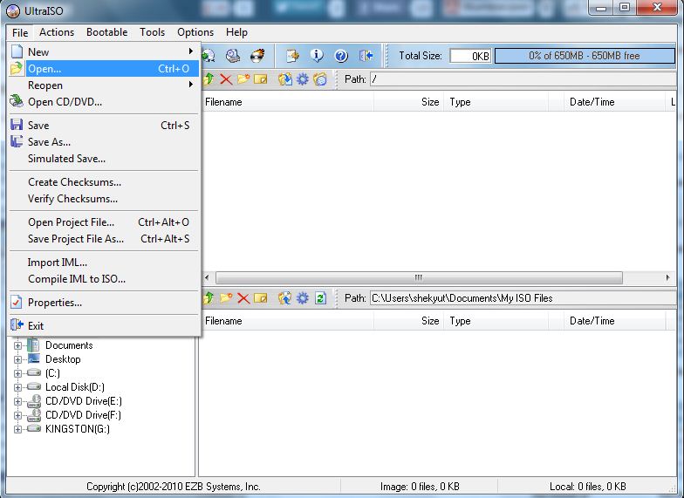Click the burn CD/DVD image flaming disc icon
The width and height of the screenshot is (684, 498).
[x=257, y=56]
